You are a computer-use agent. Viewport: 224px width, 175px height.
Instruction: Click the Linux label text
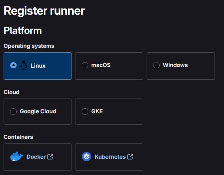point(38,66)
